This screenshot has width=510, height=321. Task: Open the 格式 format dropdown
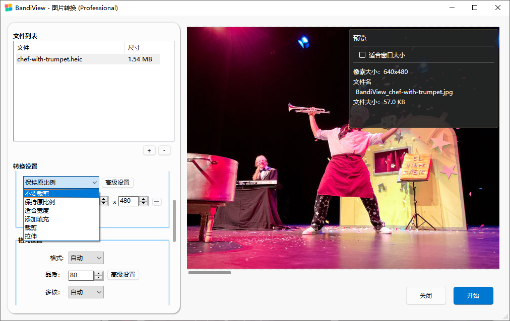pyautogui.click(x=86, y=258)
